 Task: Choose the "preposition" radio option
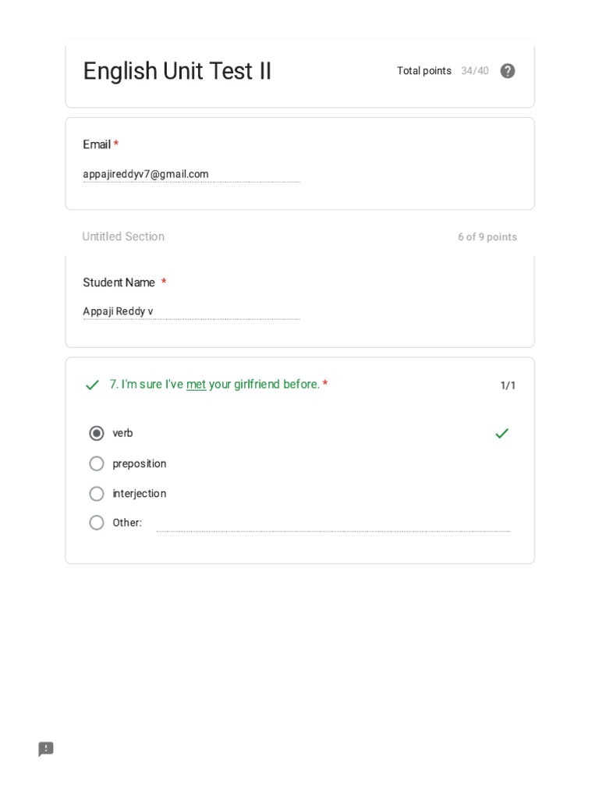tap(97, 463)
